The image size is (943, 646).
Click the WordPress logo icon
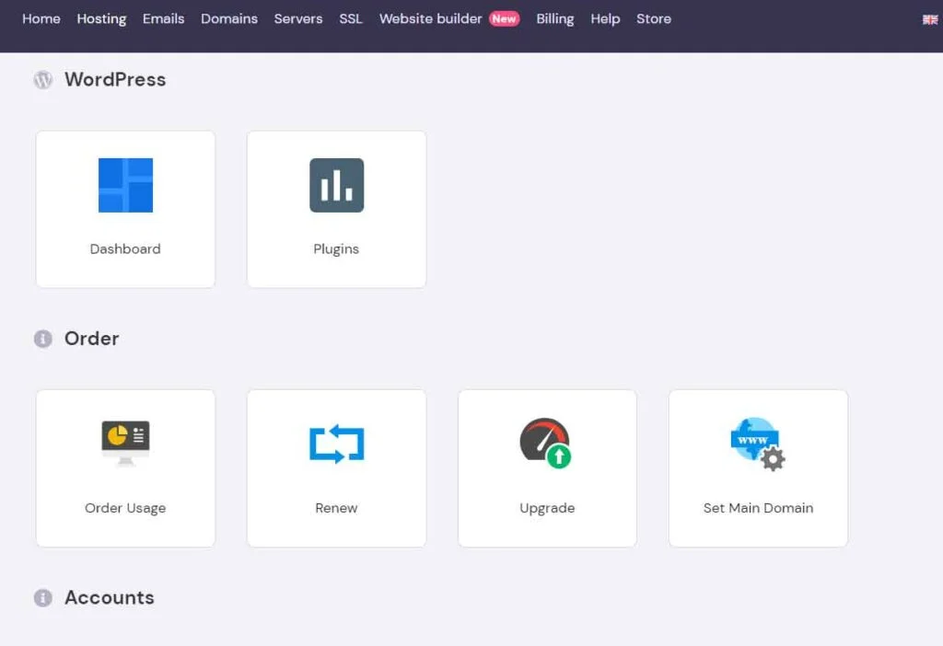click(42, 79)
